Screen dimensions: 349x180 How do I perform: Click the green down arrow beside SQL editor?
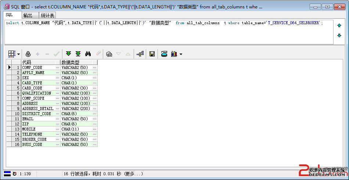[x=339, y=35]
